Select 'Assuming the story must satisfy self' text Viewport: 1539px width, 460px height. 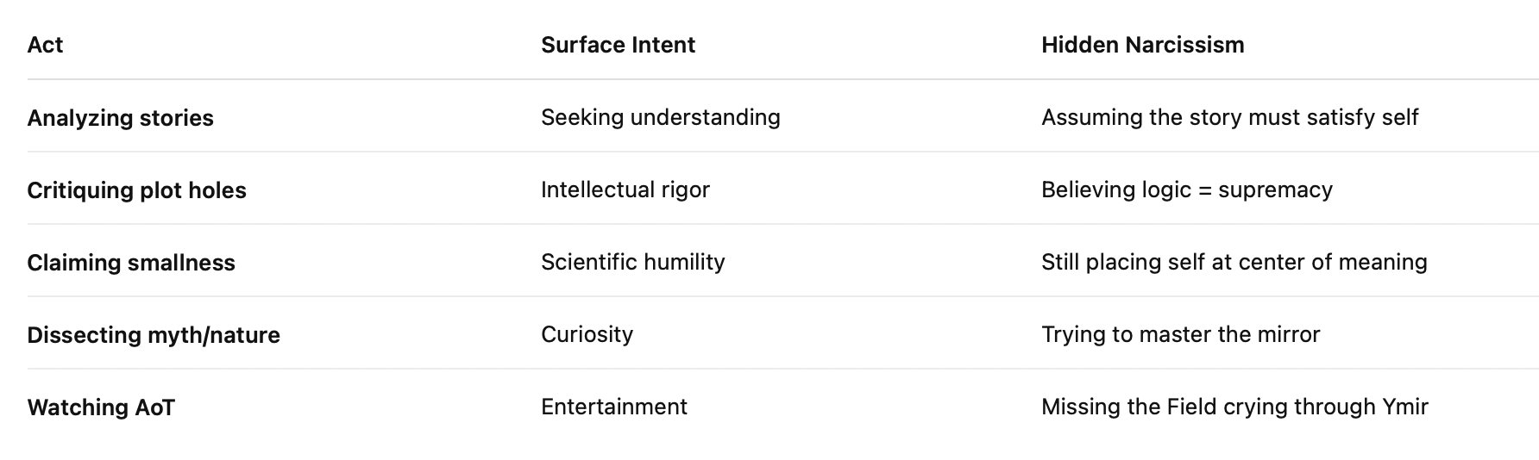point(1229,117)
